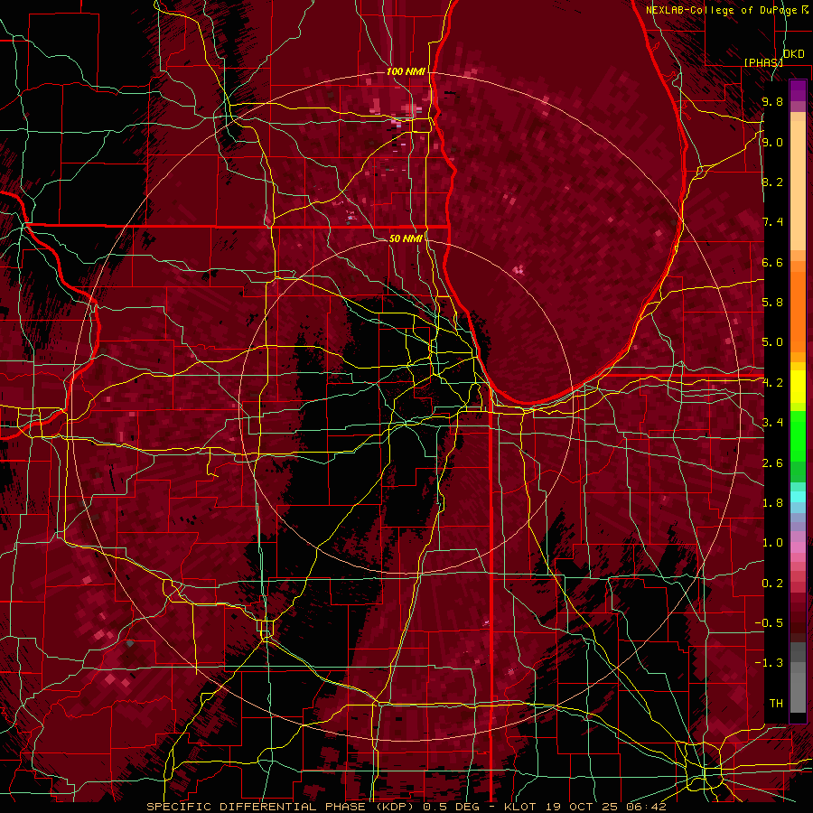Click the TH label on the scale
The width and height of the screenshot is (813, 813).
(776, 704)
